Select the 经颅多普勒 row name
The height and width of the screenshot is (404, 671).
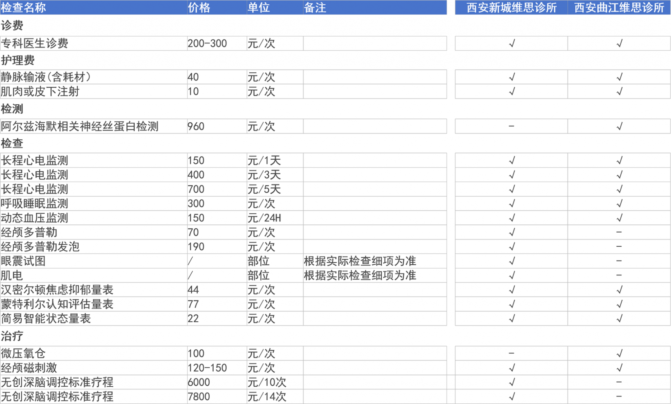click(x=29, y=232)
